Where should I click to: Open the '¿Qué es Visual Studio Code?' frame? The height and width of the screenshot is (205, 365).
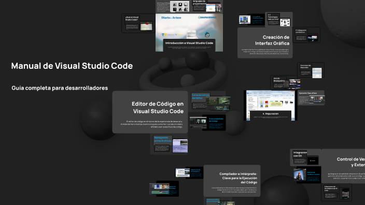click(x=138, y=23)
